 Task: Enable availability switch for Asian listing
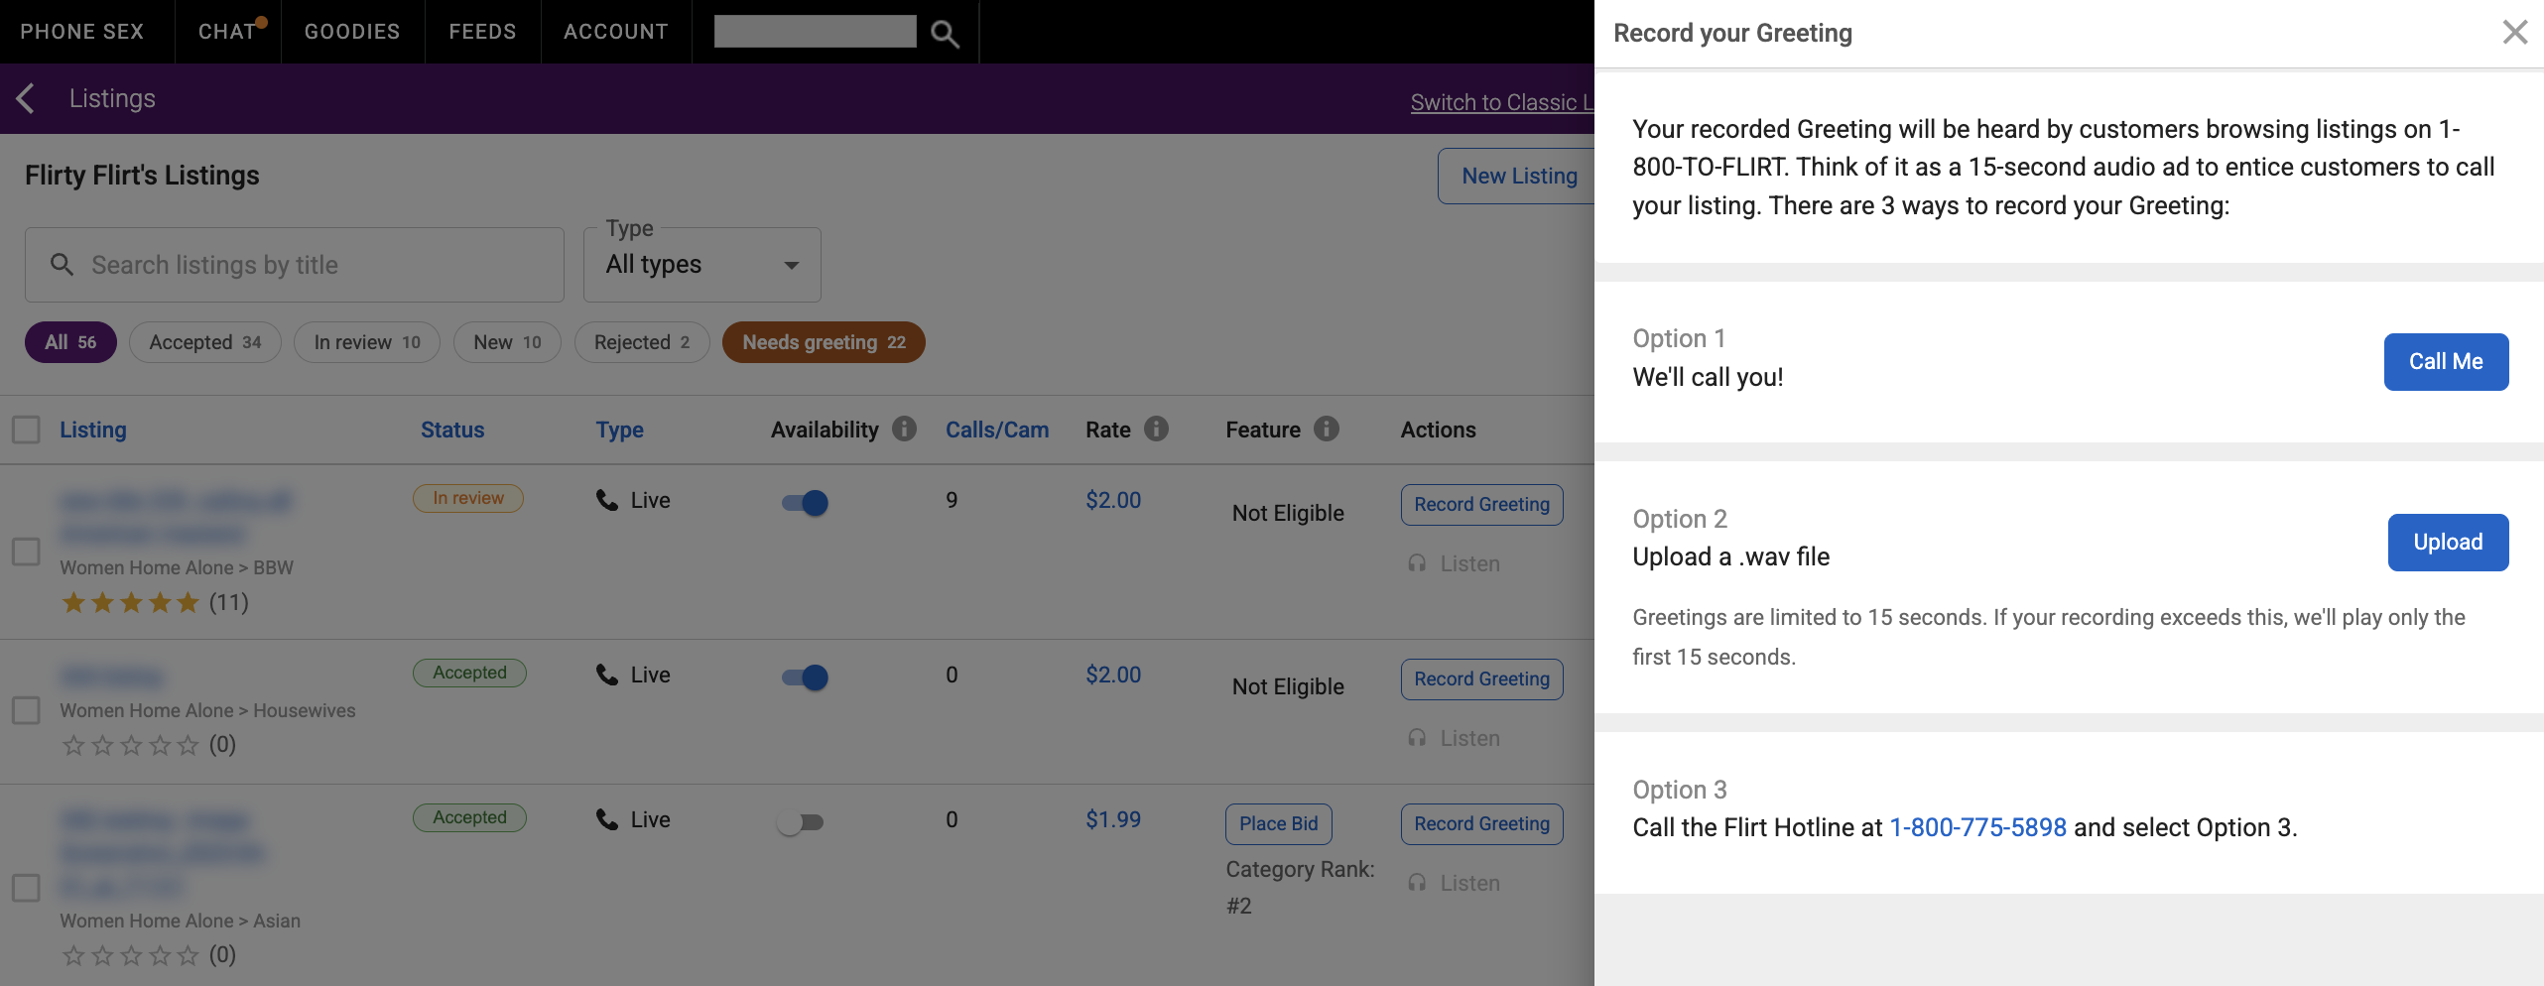[x=801, y=822]
